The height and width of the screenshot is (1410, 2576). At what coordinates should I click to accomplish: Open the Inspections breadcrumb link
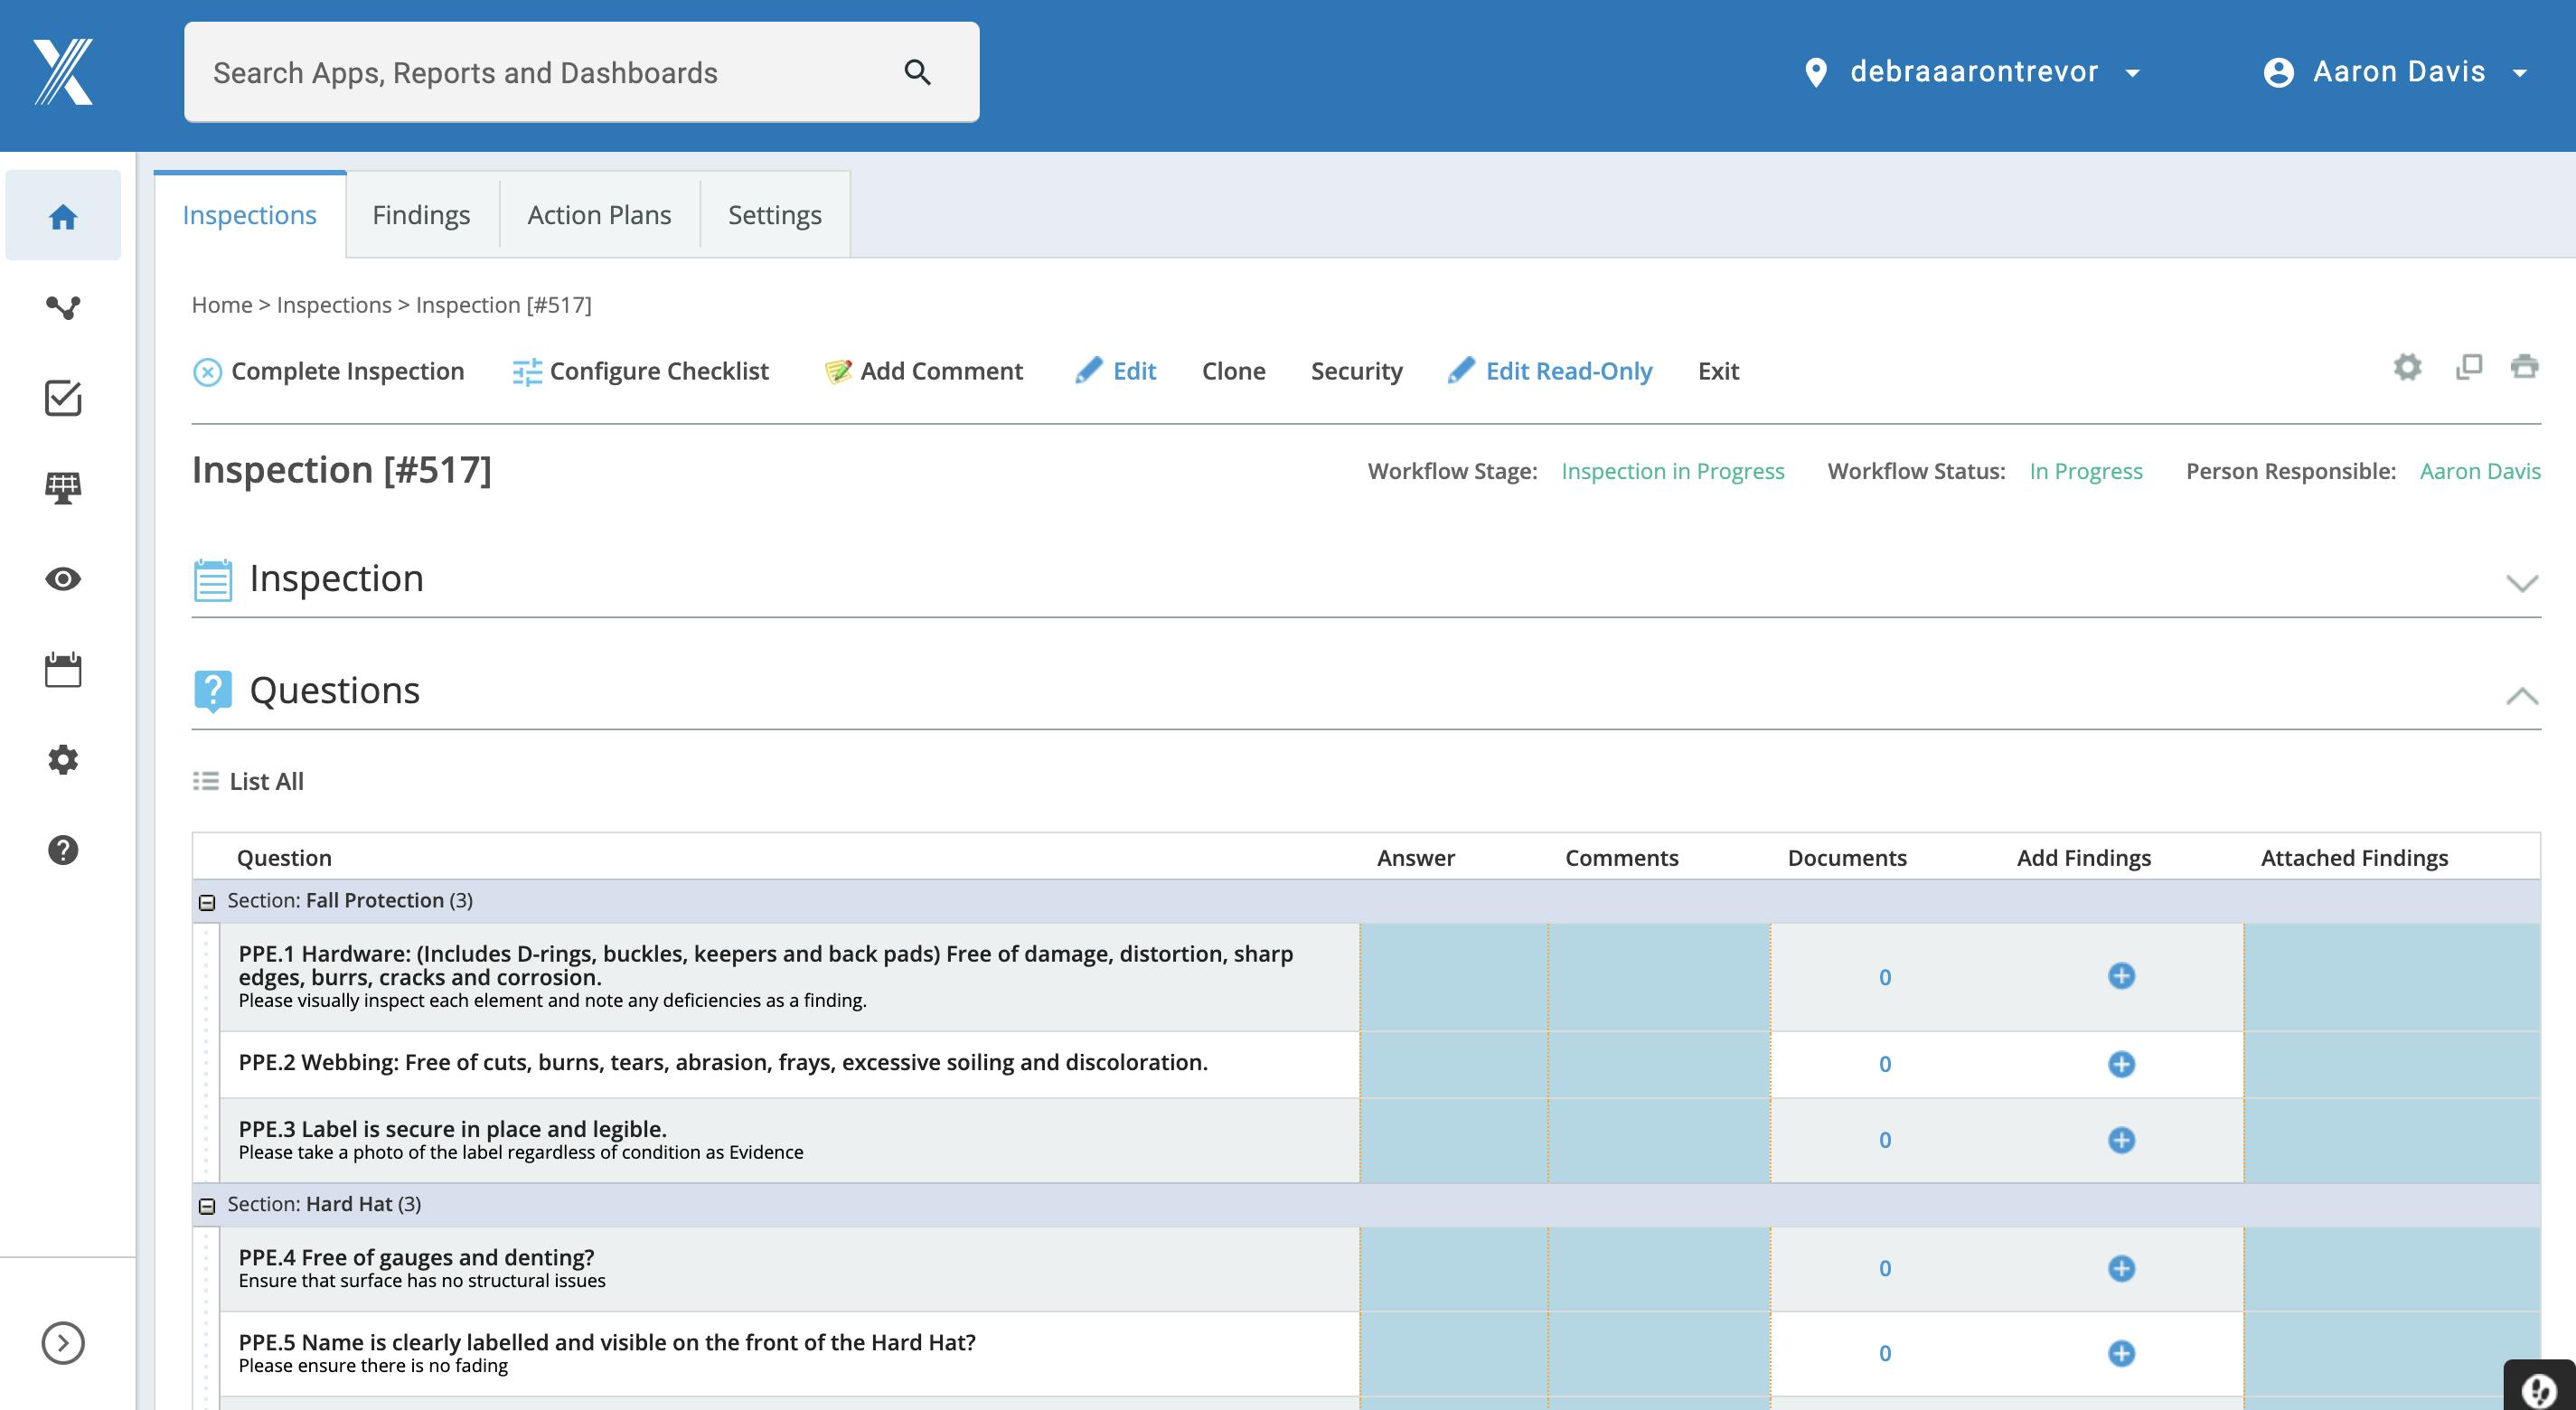pos(333,304)
